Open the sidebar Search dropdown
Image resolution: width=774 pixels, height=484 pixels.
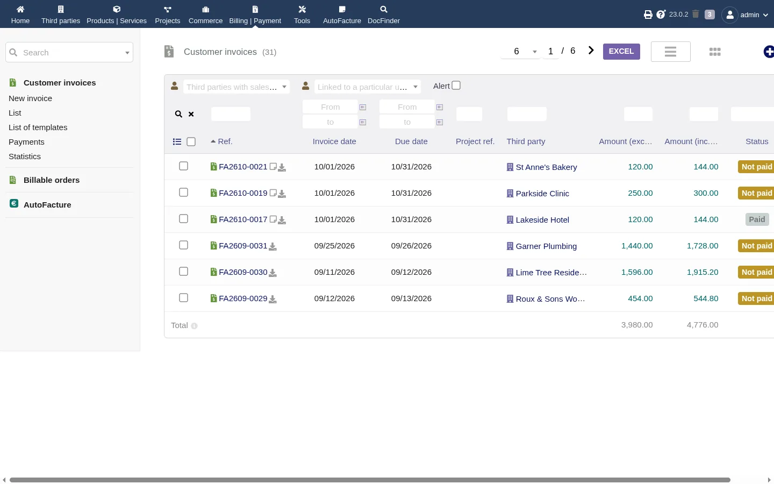point(69,52)
